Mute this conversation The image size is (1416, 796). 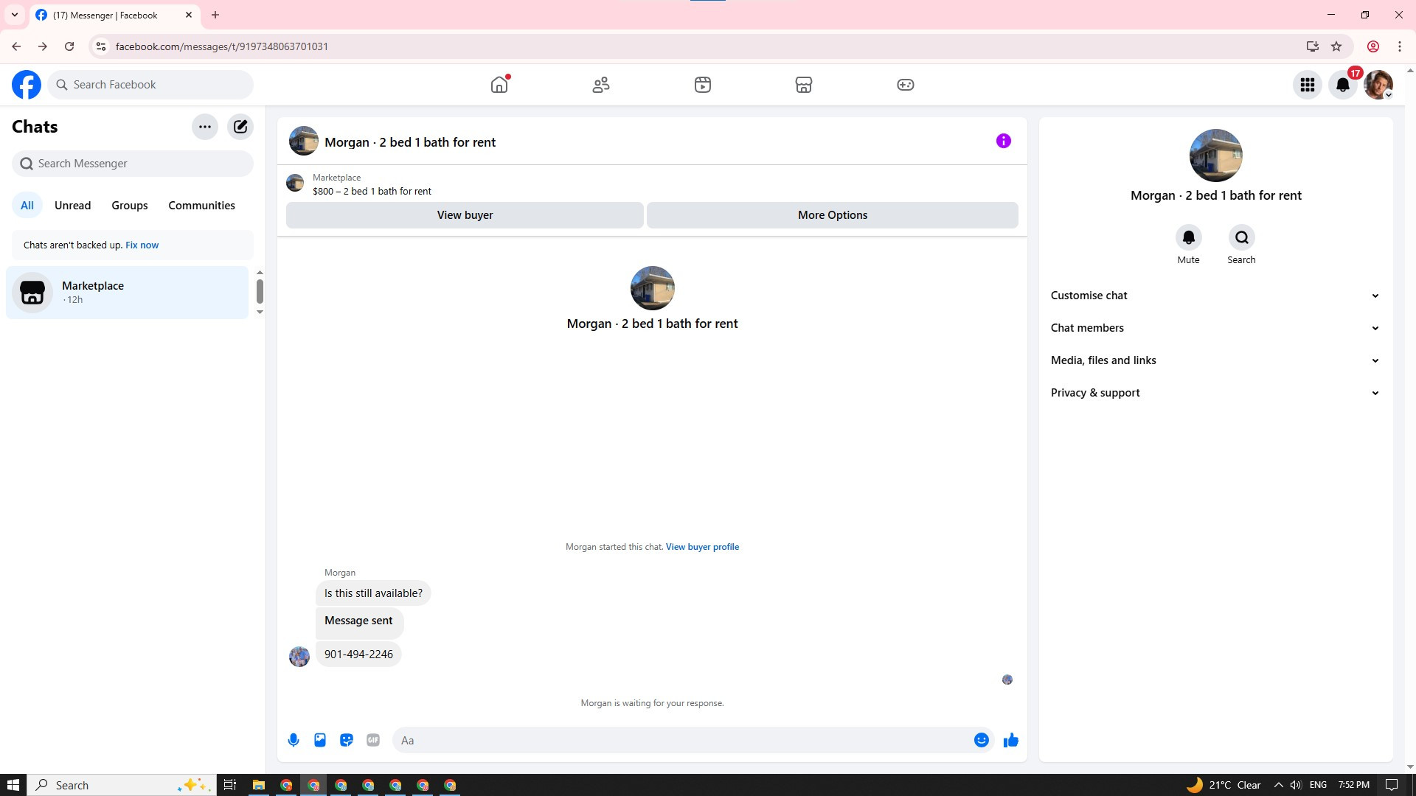[x=1188, y=238]
